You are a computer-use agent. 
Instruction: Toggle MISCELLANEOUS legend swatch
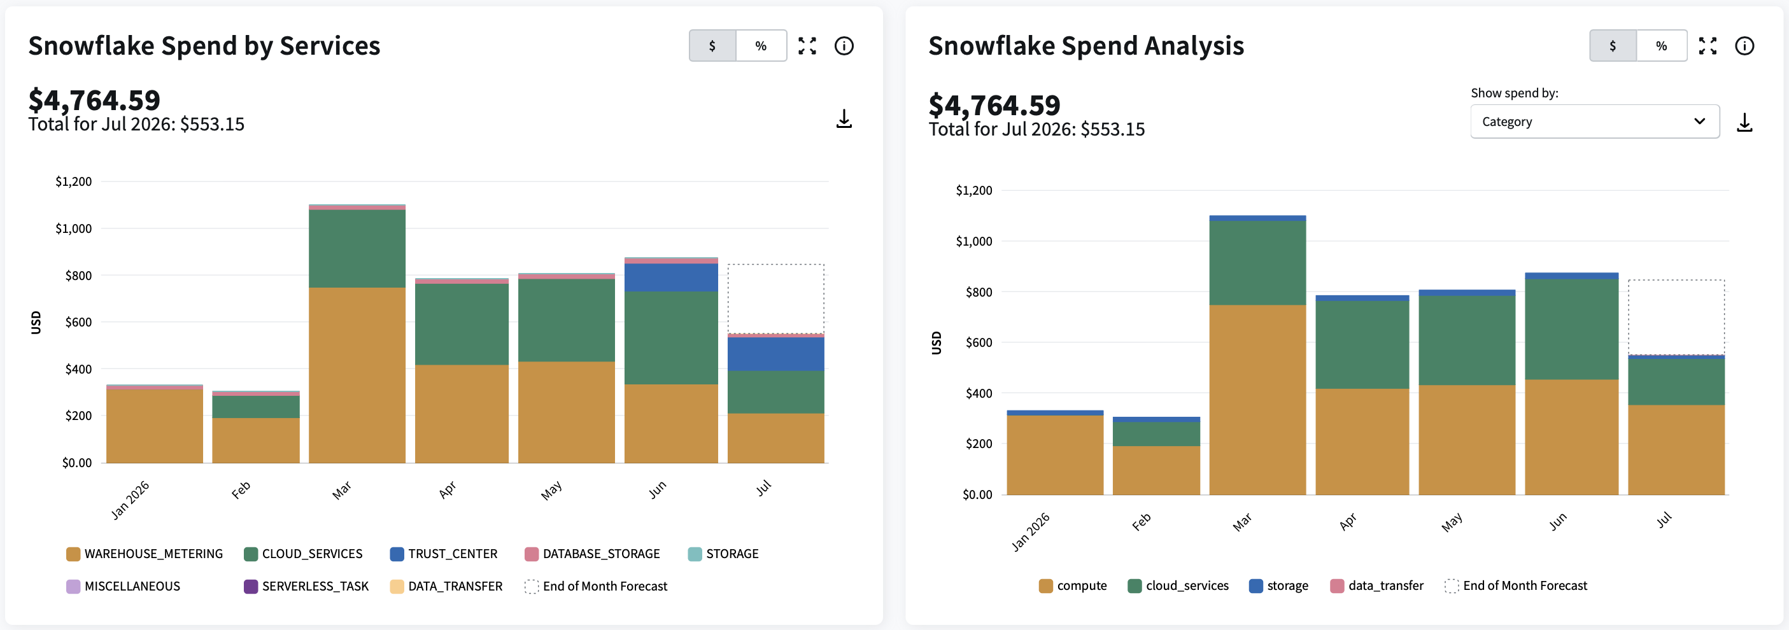click(73, 586)
